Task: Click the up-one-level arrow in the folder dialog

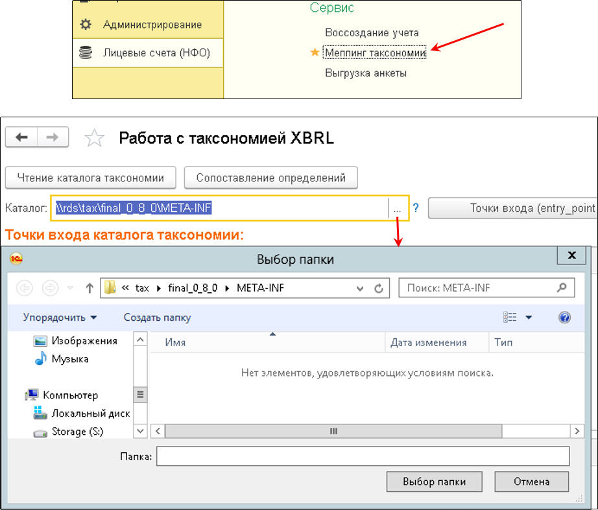Action: point(90,288)
